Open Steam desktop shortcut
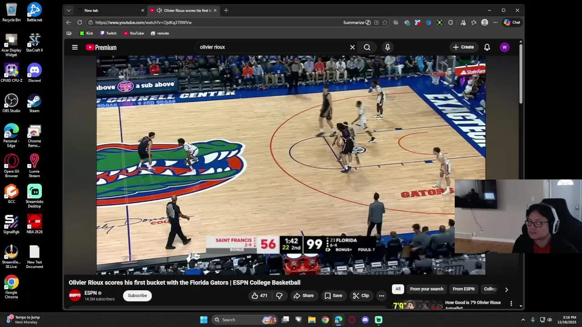This screenshot has width=582, height=327. [x=34, y=104]
